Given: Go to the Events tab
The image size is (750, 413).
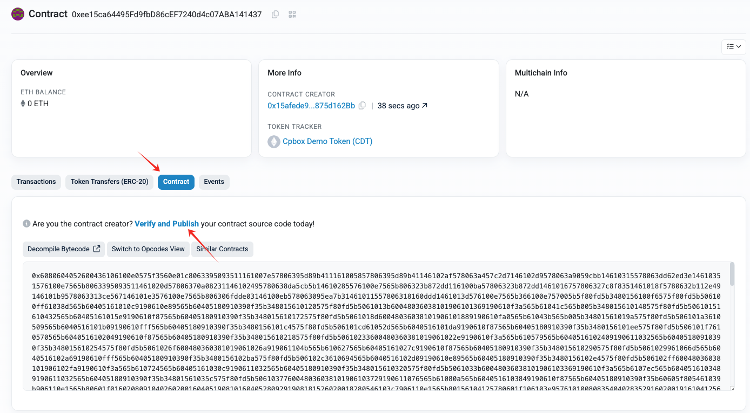Looking at the screenshot, I should [x=214, y=182].
